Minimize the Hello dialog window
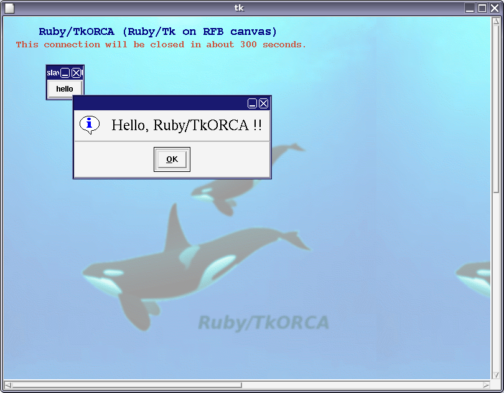The image size is (504, 393). click(252, 103)
